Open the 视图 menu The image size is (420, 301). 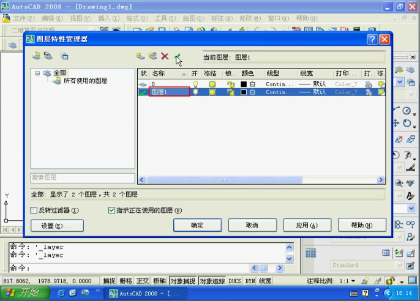point(80,18)
